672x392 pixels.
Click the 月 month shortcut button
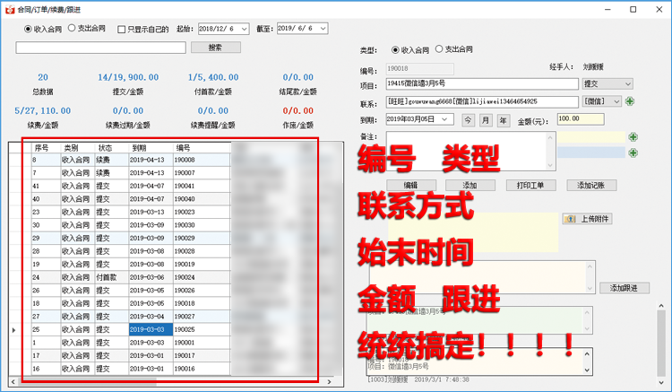[x=487, y=119]
